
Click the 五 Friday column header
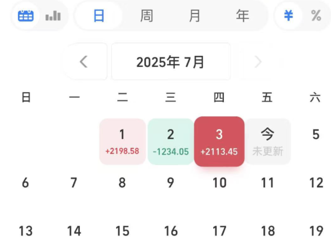[267, 97]
